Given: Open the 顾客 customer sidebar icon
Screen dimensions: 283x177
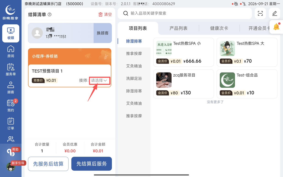Looking at the screenshot, I should pyautogui.click(x=11, y=88).
